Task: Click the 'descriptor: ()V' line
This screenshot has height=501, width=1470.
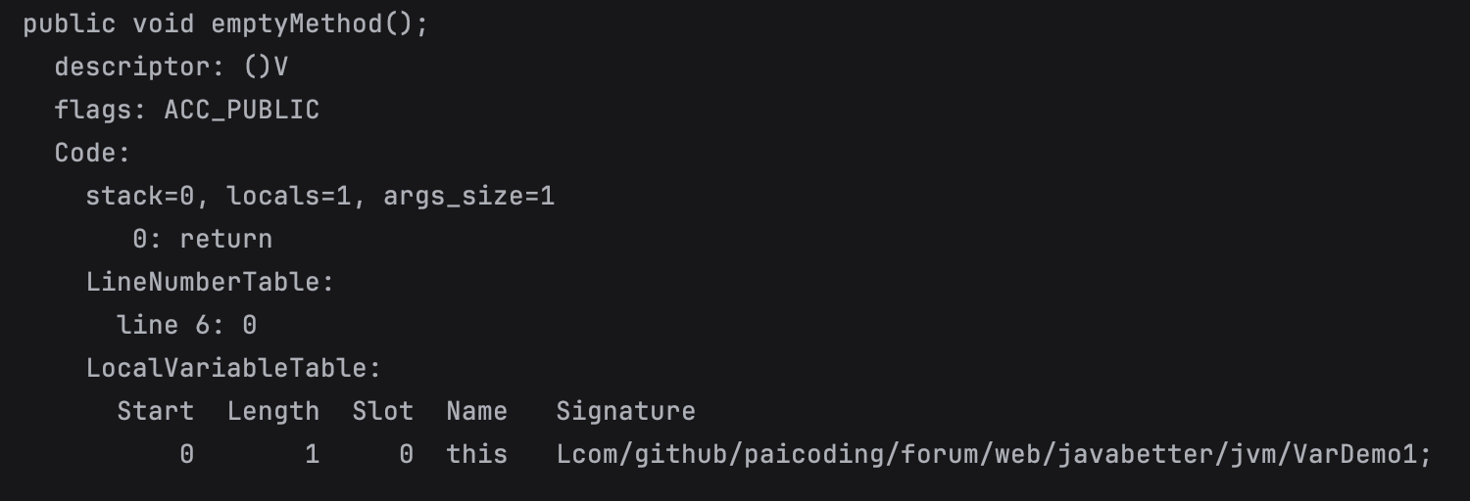Action: pos(171,68)
